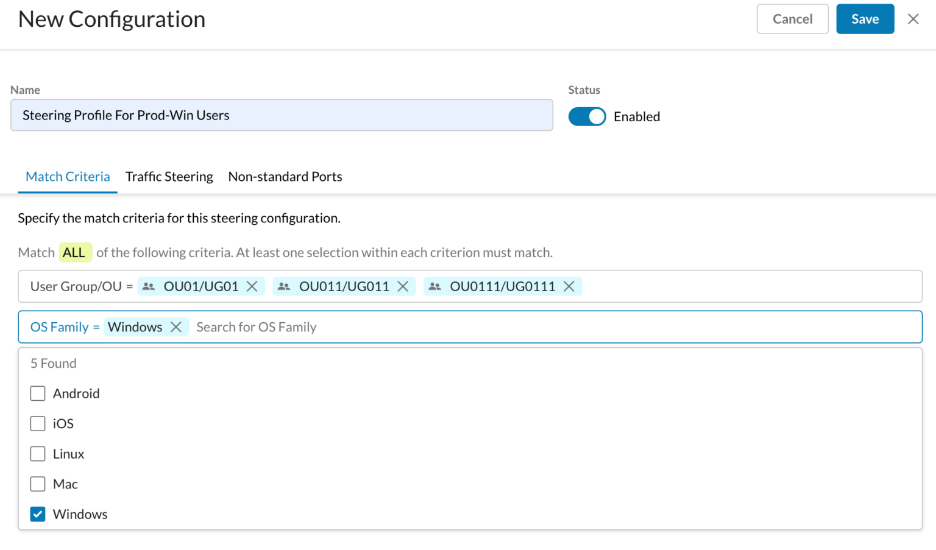Open the ALL match condition selector
936x550 pixels.
(x=75, y=252)
